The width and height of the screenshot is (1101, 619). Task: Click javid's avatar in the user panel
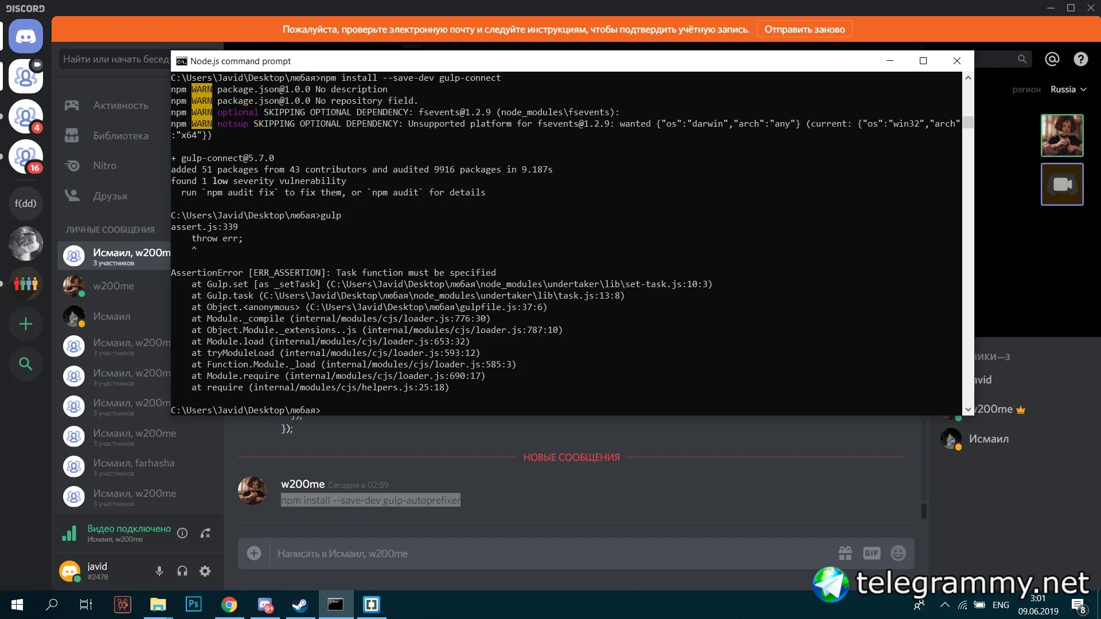70,571
